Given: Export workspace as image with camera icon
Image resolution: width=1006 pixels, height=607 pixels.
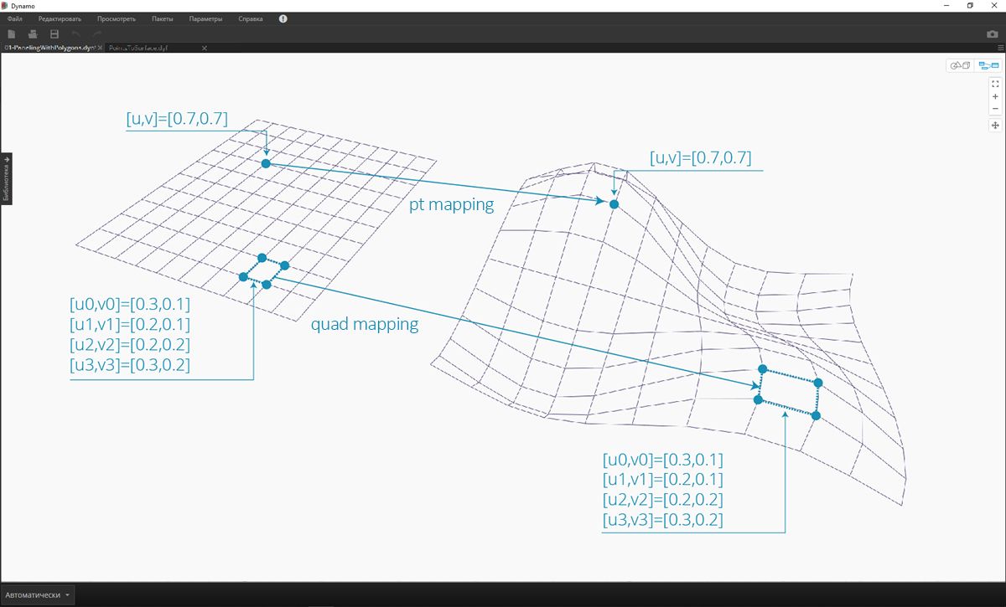Looking at the screenshot, I should tap(993, 34).
